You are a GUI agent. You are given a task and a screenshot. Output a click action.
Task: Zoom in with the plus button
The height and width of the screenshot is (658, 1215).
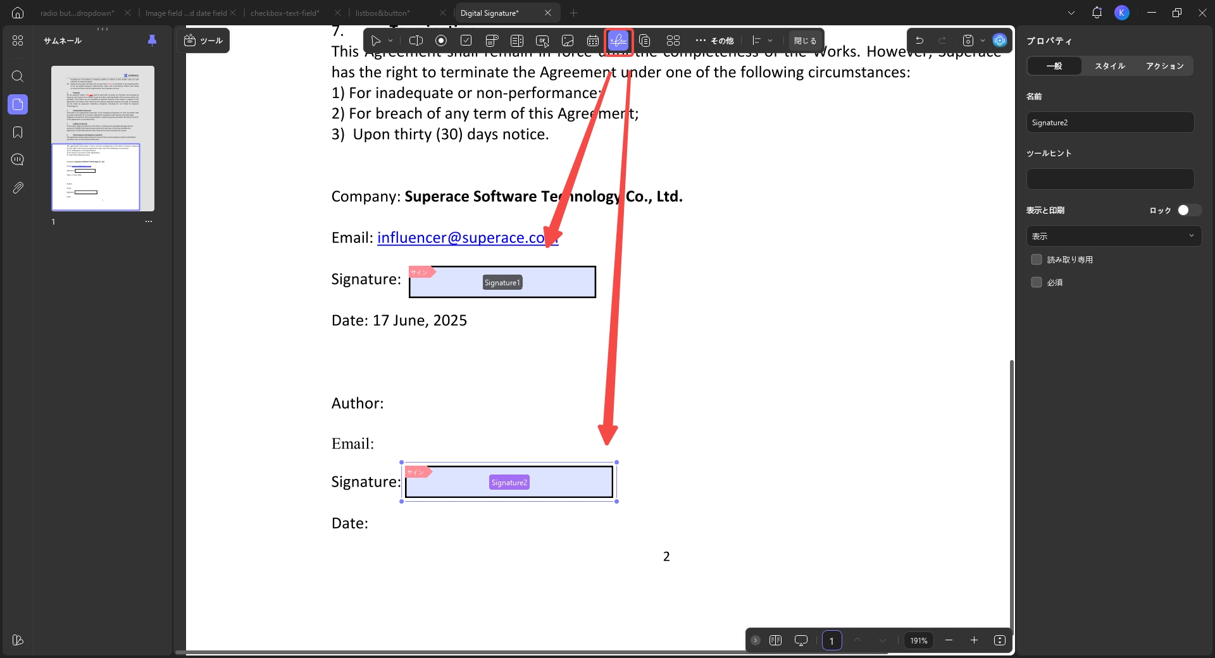(x=974, y=640)
